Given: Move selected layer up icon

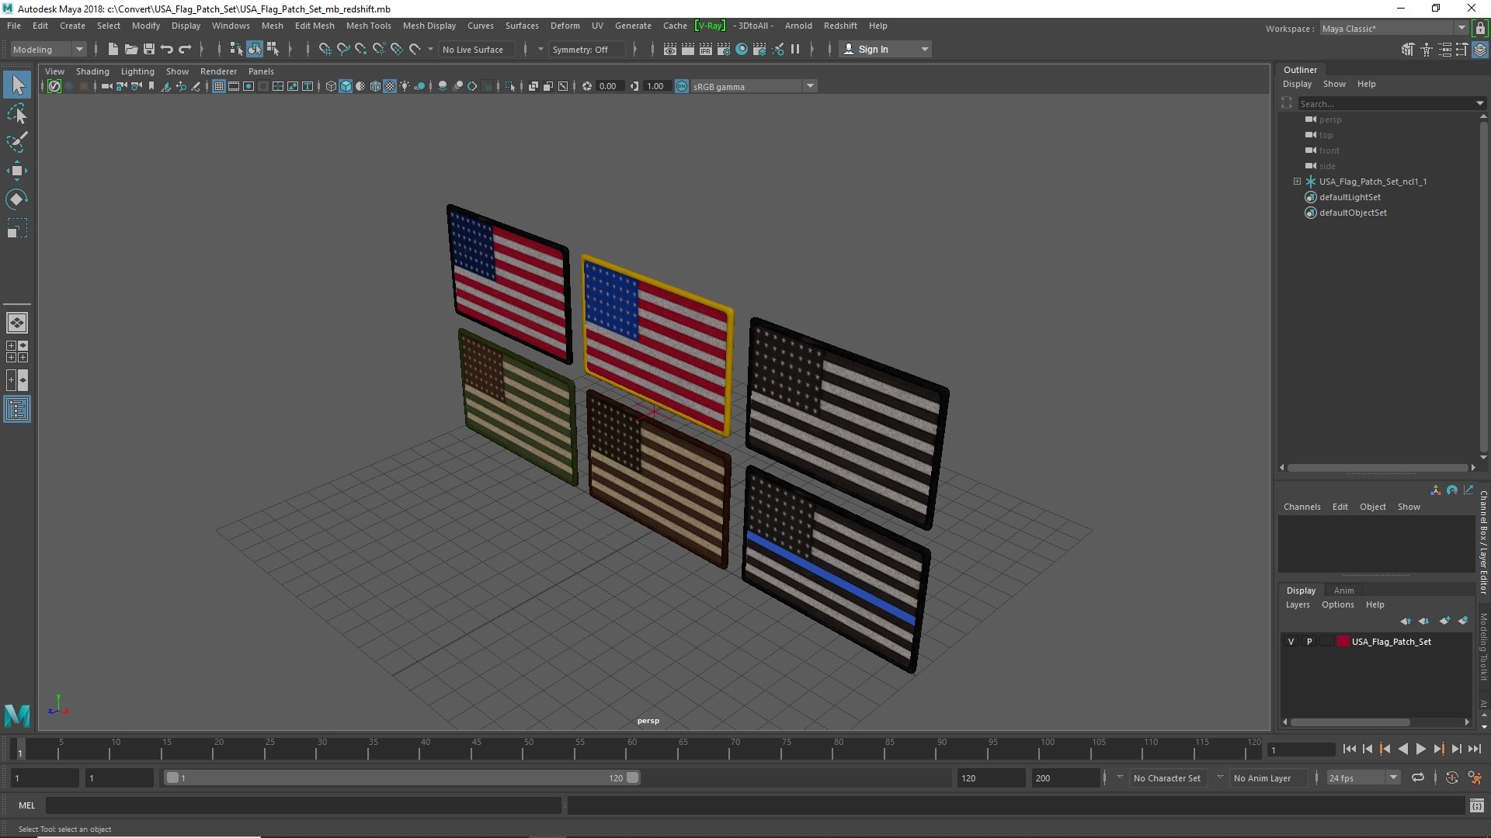Looking at the screenshot, I should coord(1406,621).
